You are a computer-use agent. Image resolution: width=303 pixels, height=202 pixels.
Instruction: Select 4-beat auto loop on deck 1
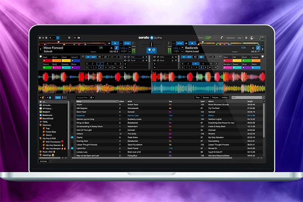100,64
